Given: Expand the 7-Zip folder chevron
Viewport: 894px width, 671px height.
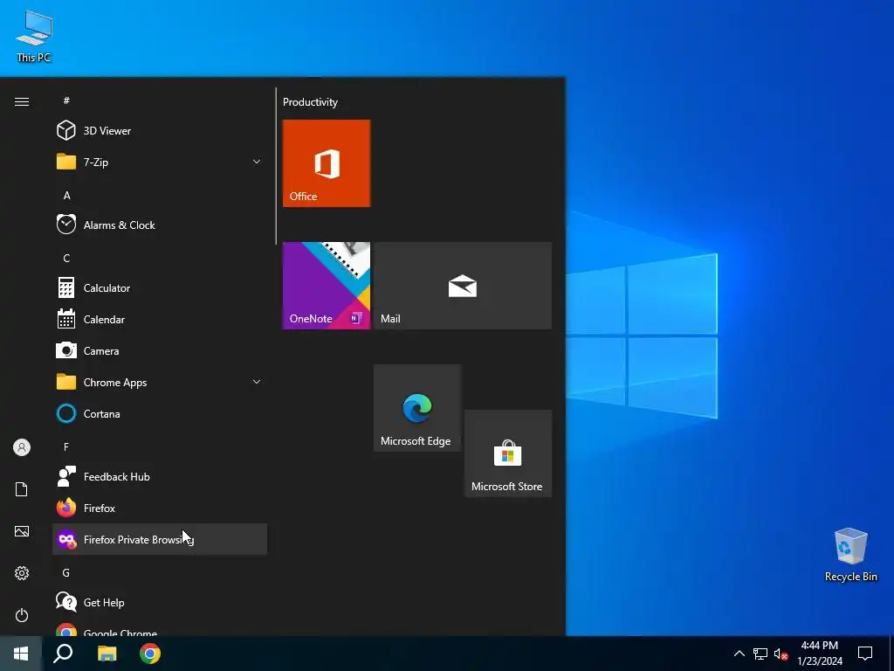Looking at the screenshot, I should click(257, 162).
